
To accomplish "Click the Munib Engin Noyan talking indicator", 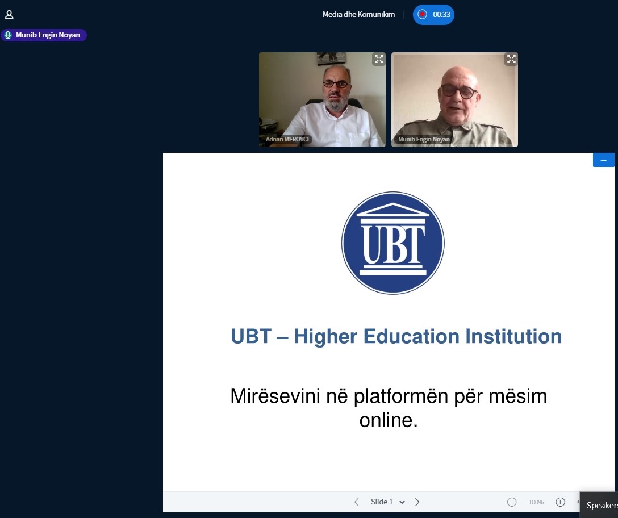I will (x=44, y=35).
